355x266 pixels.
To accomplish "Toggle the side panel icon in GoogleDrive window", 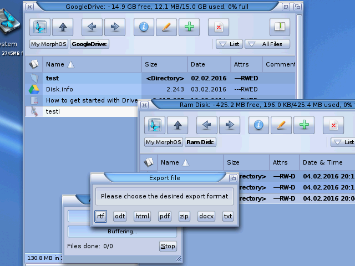I will pyautogui.click(x=280, y=27).
